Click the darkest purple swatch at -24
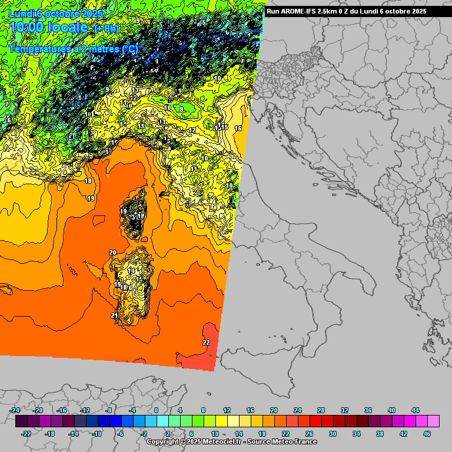The image size is (452, 452). [x=21, y=421]
